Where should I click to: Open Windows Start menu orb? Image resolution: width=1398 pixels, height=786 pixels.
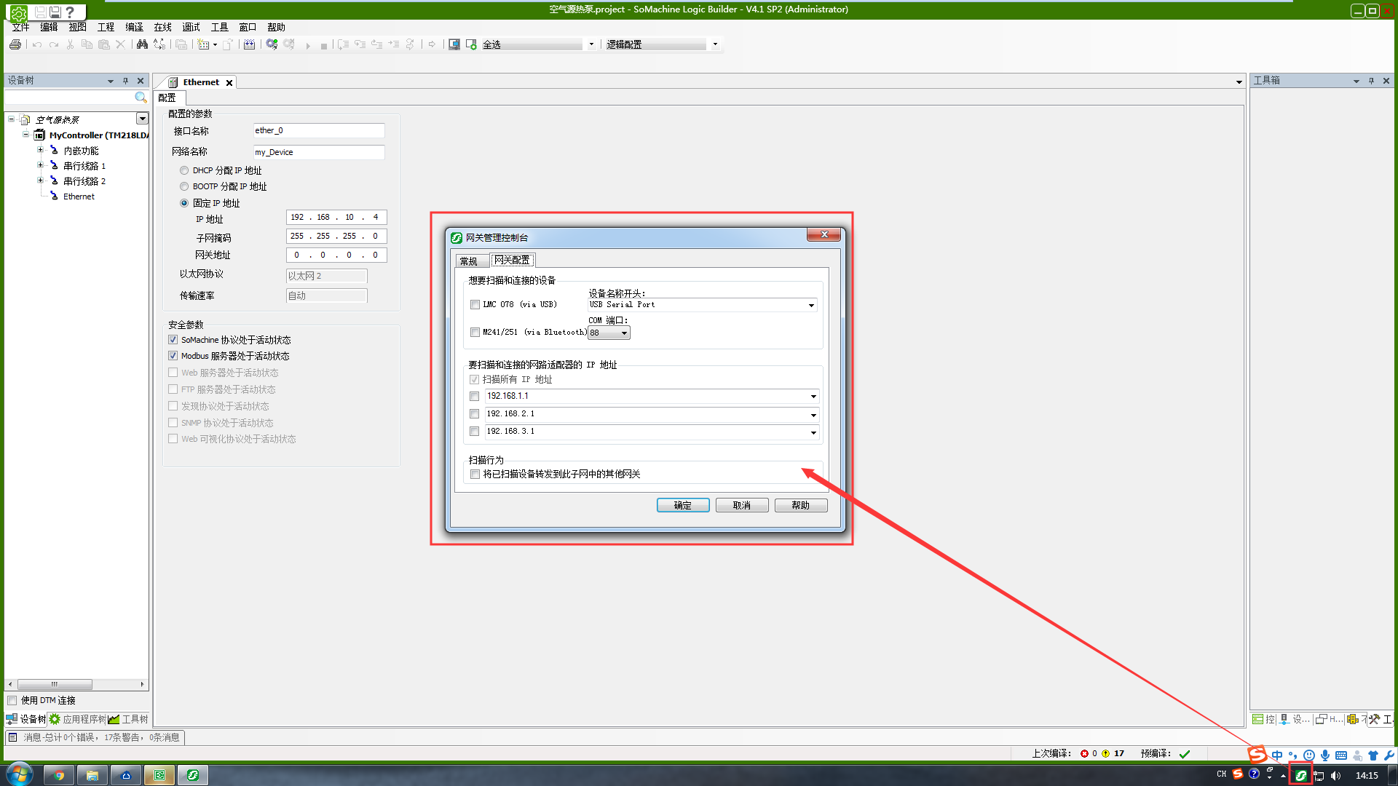[x=20, y=774]
